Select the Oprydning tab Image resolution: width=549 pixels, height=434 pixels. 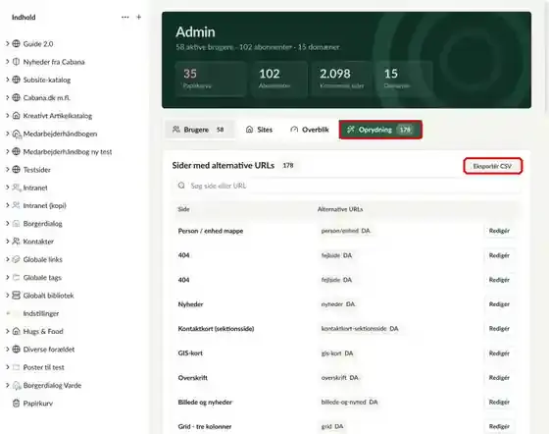[x=380, y=130]
